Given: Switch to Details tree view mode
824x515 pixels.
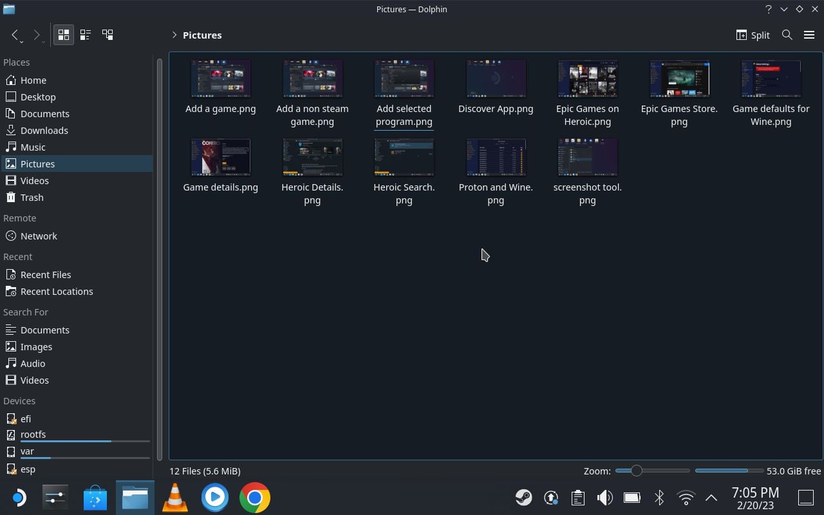Looking at the screenshot, I should tap(108, 35).
